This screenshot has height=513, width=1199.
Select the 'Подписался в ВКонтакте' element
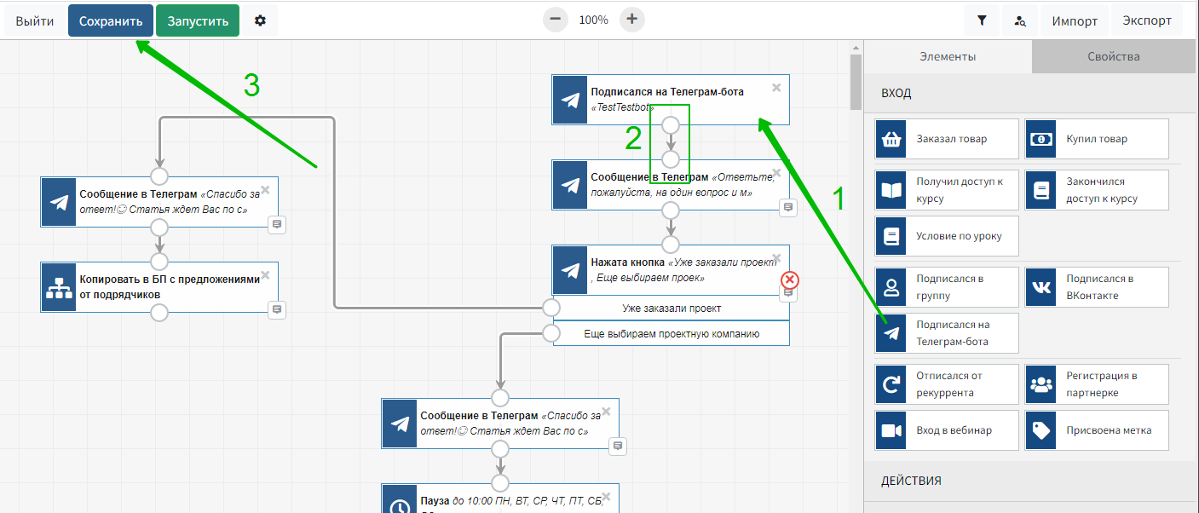(1096, 287)
